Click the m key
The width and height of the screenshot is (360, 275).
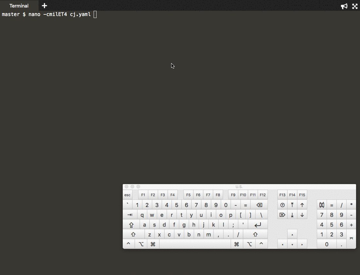(x=208, y=235)
